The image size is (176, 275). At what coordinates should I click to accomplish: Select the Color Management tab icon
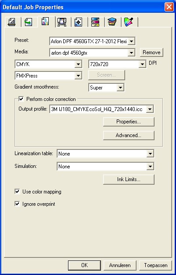[45, 22]
